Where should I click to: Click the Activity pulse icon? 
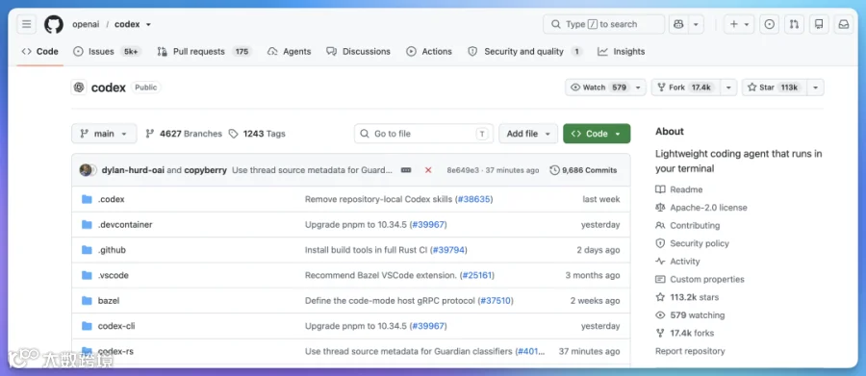(660, 262)
